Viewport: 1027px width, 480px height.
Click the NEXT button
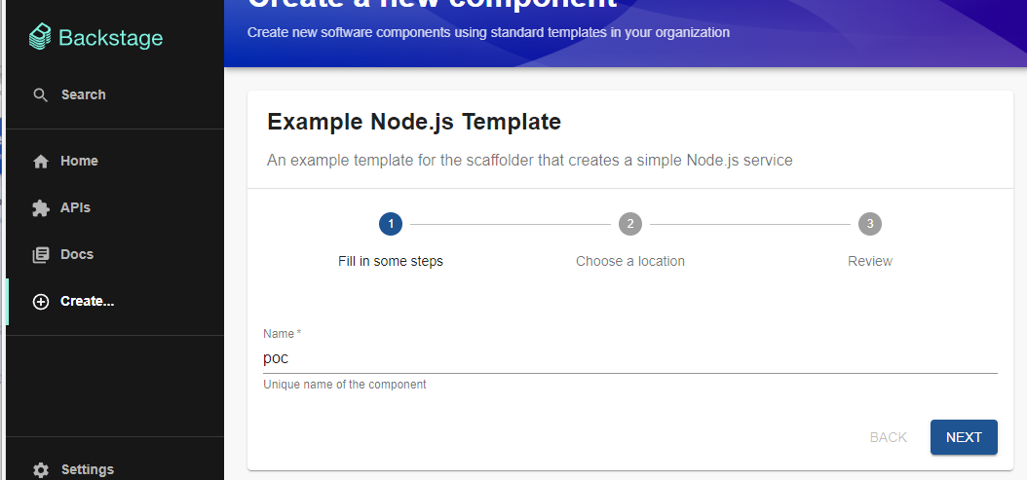click(964, 437)
